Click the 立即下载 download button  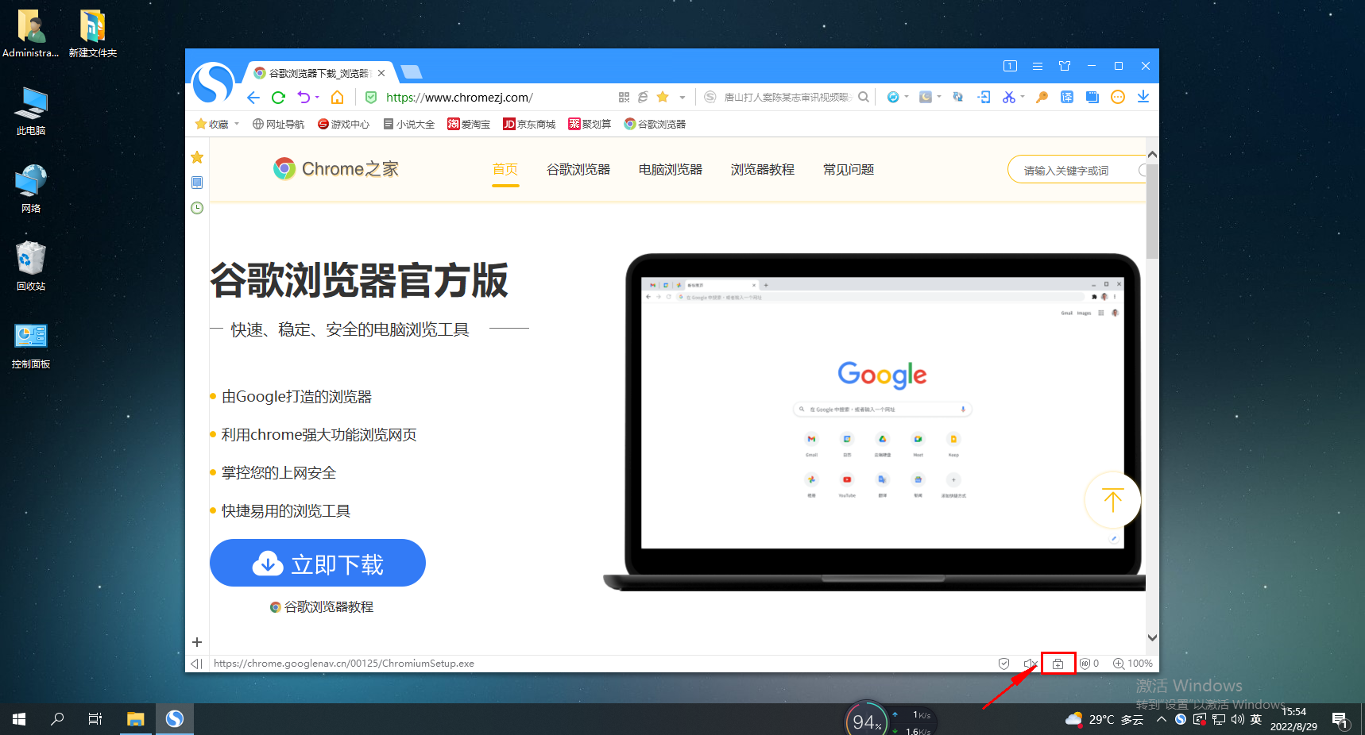318,563
